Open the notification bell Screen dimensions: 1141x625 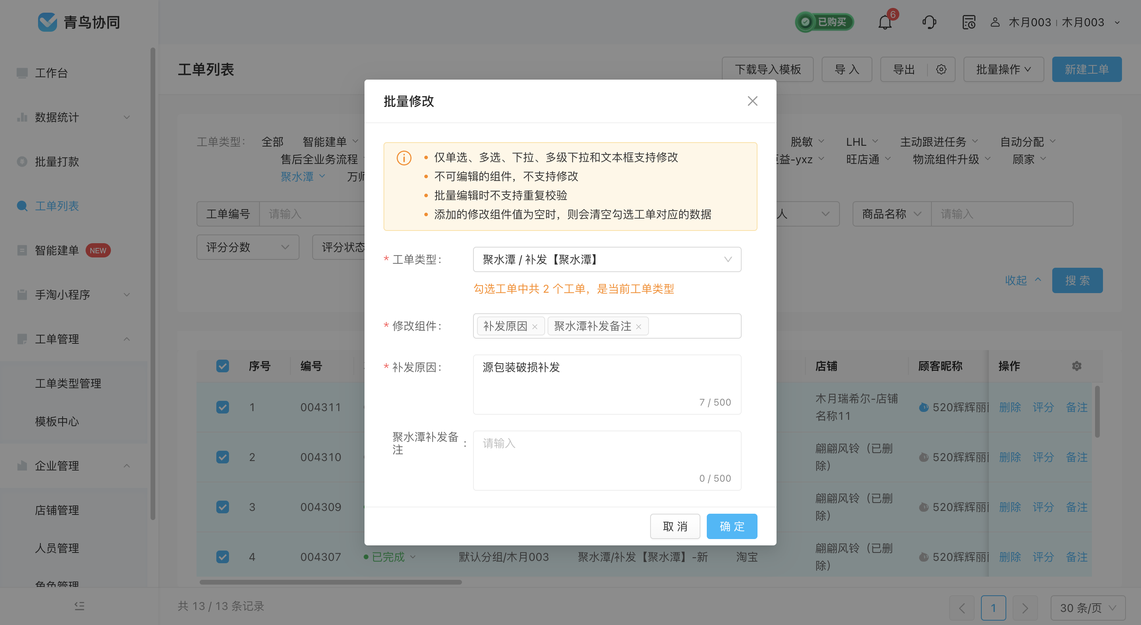pos(885,22)
